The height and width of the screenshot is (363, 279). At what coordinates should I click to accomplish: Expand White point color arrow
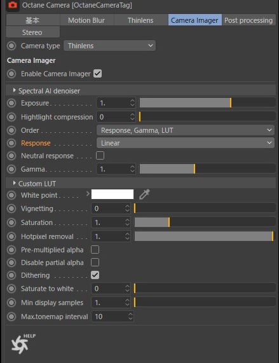click(x=88, y=193)
